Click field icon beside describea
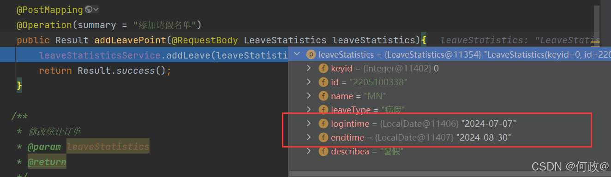Screen dimensions: 611x177 tap(323, 151)
